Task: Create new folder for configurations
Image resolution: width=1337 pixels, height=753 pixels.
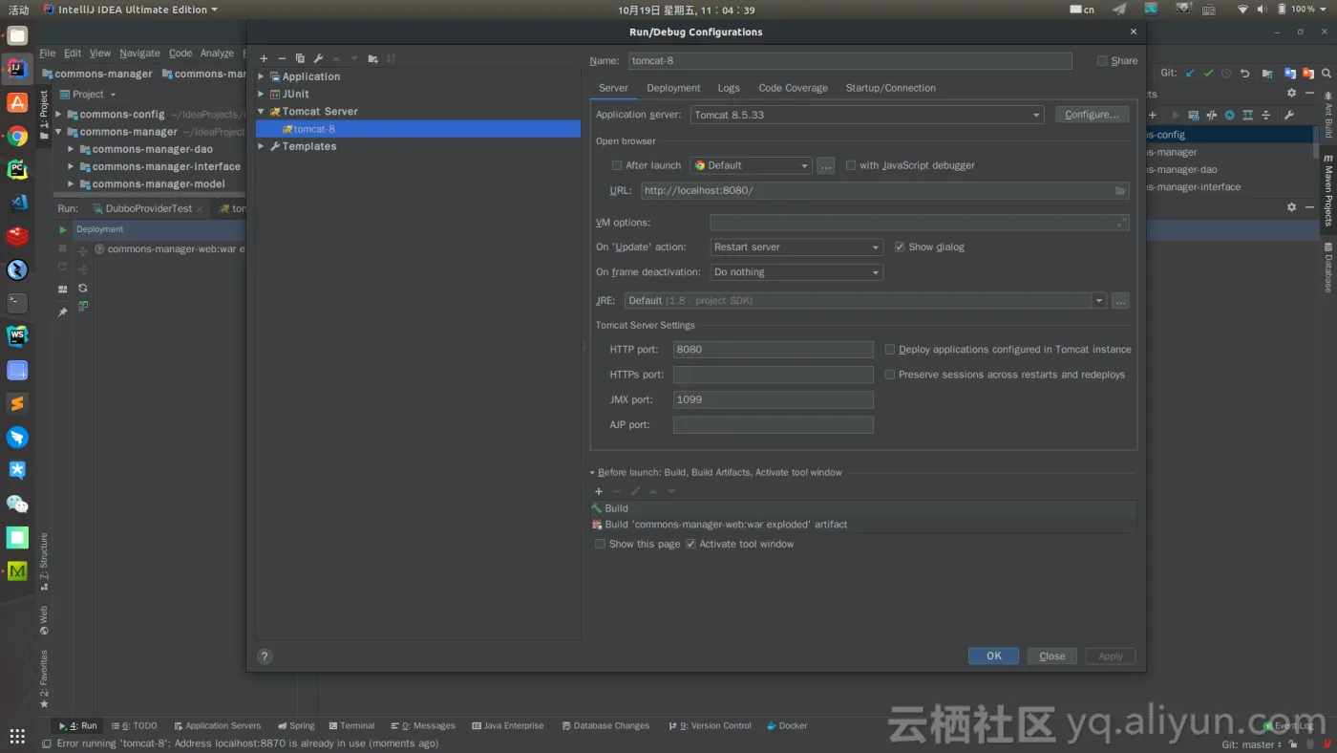Action: 372,58
